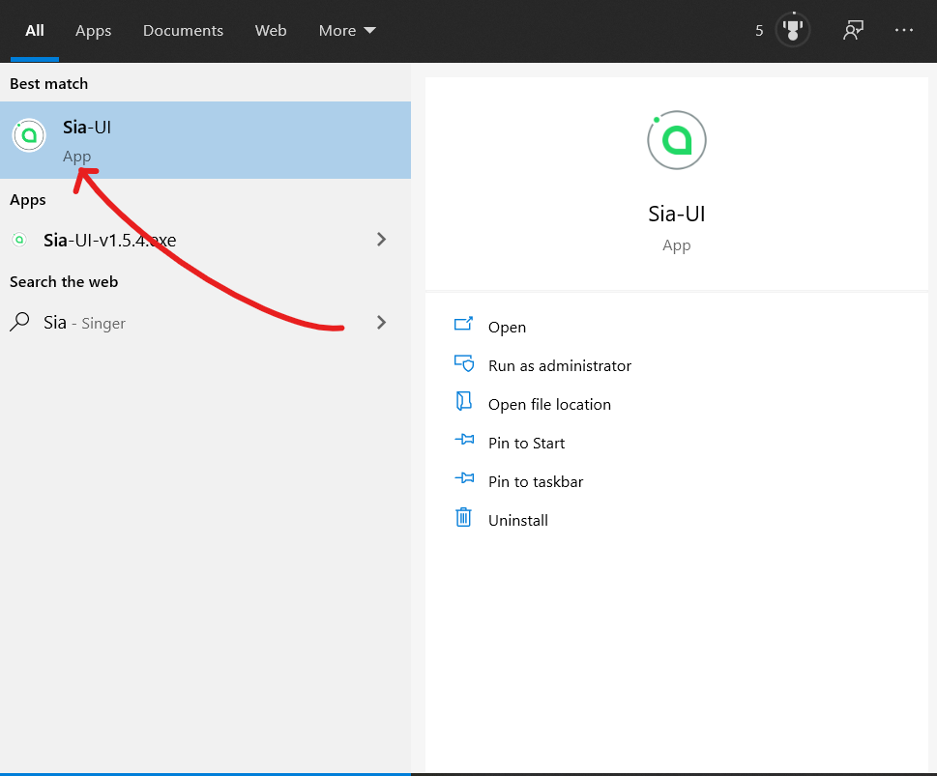Click the large Sia-UI logo in details pane
937x776 pixels.
677,140
